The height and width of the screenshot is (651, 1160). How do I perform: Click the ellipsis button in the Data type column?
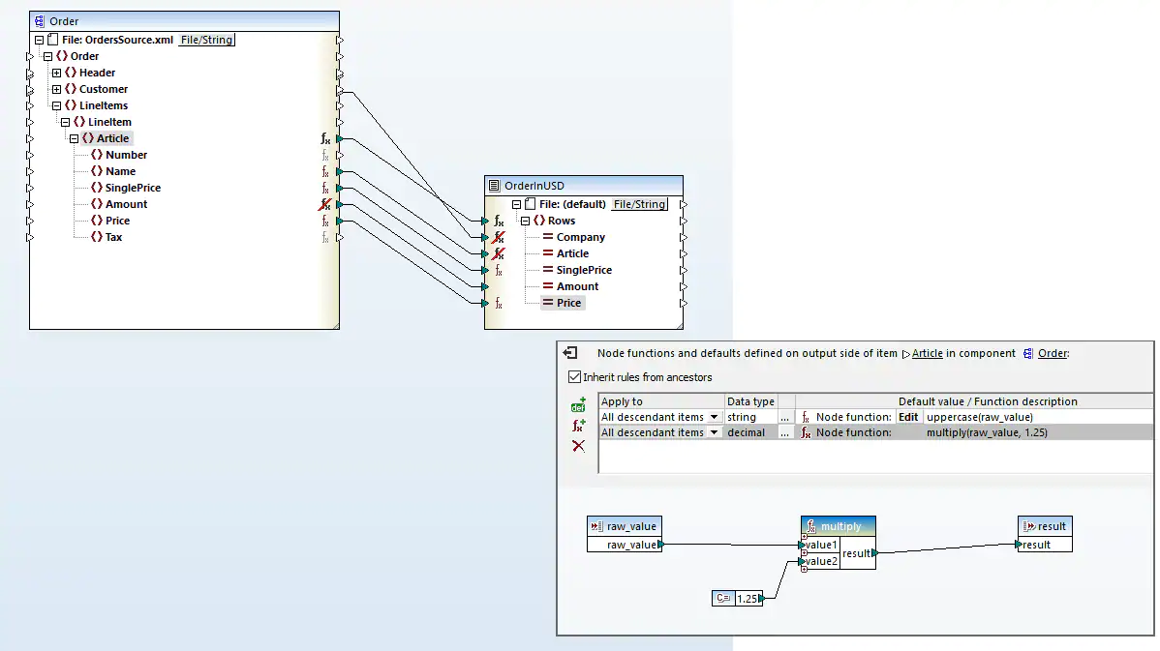(x=786, y=417)
